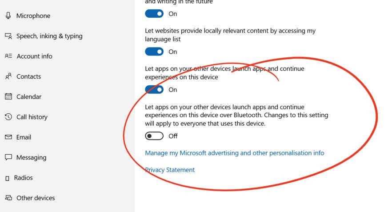Image resolution: width=388 pixels, height=212 pixels.
Task: Click the Call history clock icon
Action: (x=8, y=117)
